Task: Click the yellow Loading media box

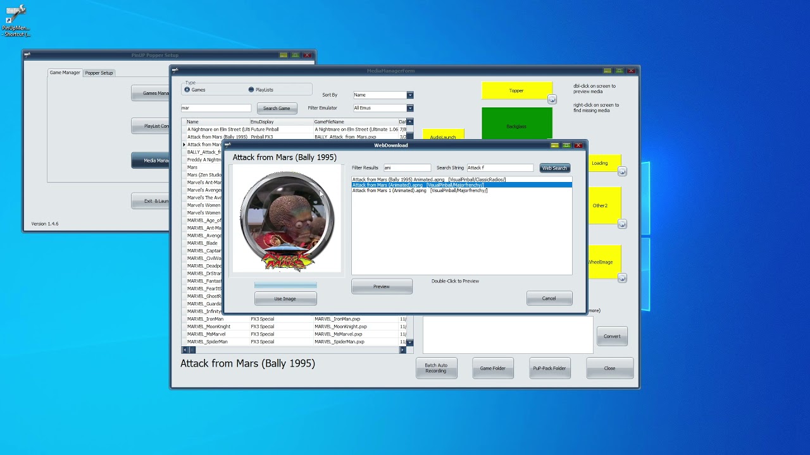Action: point(604,163)
